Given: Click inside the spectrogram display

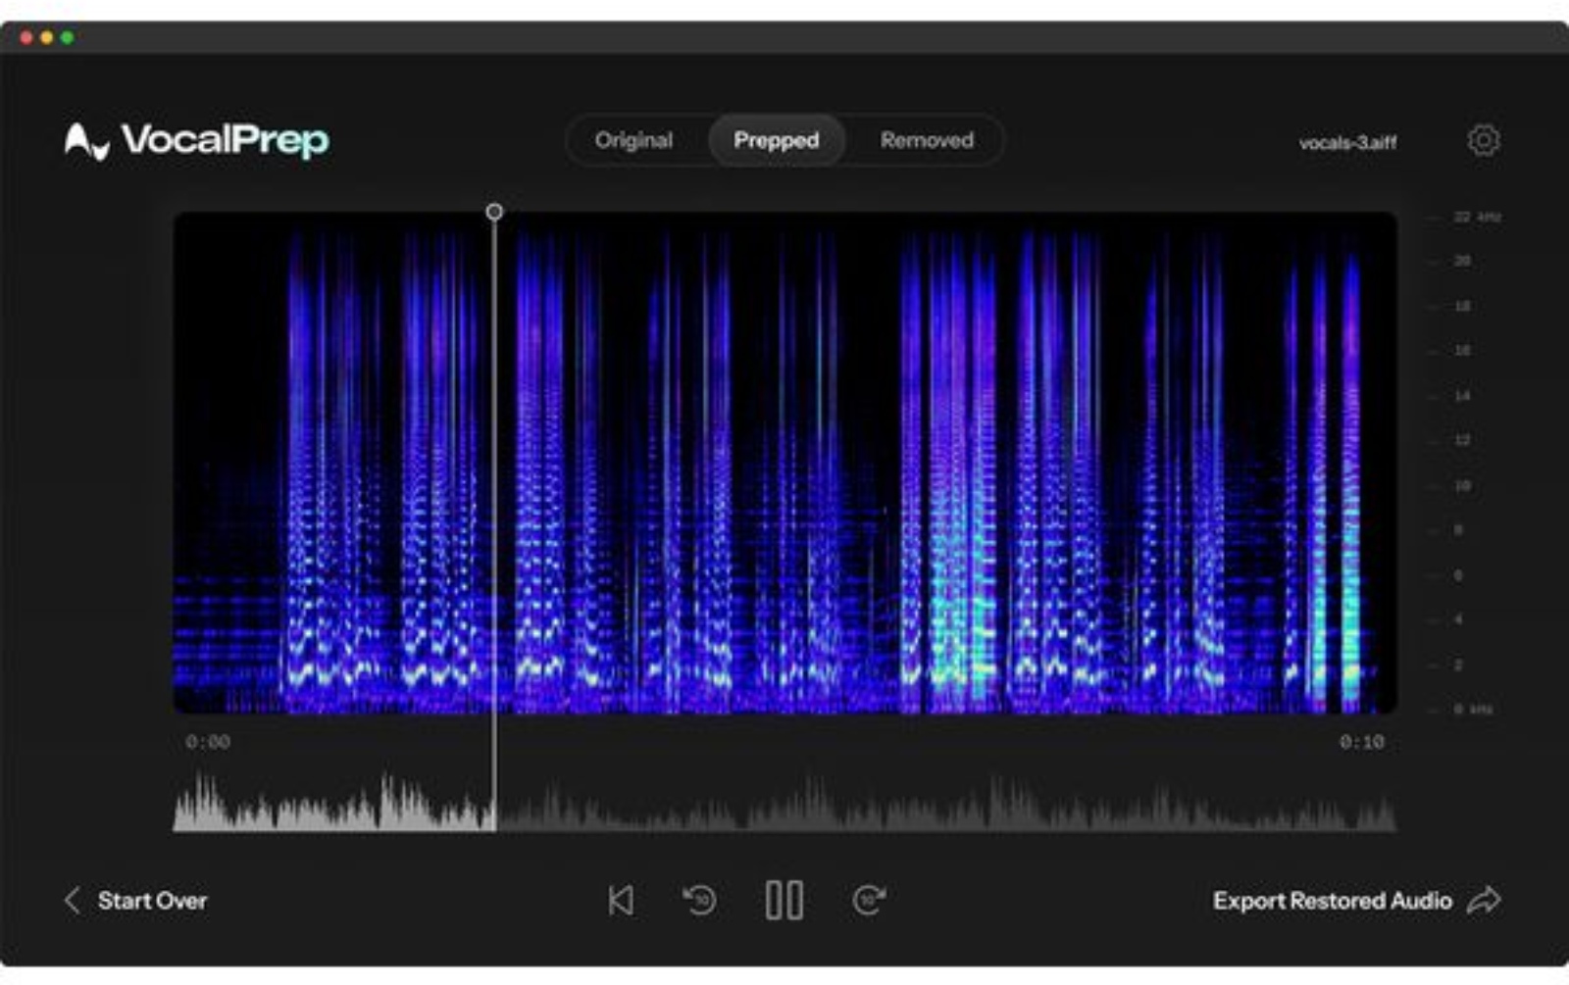Looking at the screenshot, I should 784,461.
